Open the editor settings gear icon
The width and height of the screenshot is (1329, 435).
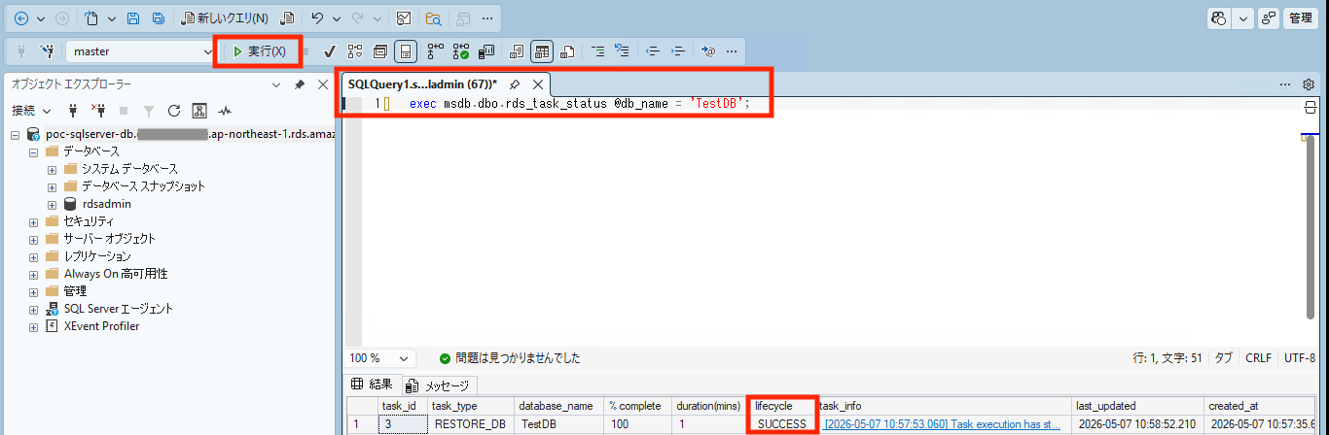pyautogui.click(x=1309, y=84)
